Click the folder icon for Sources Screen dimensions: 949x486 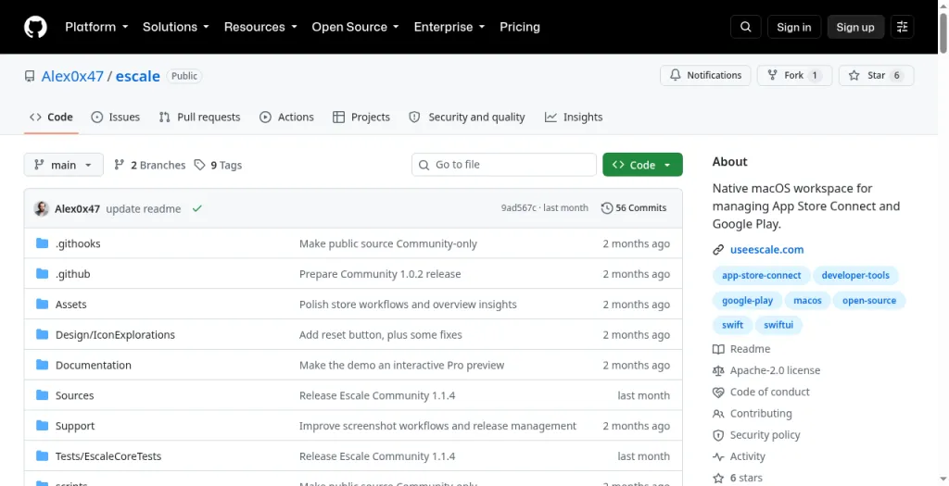tap(42, 395)
